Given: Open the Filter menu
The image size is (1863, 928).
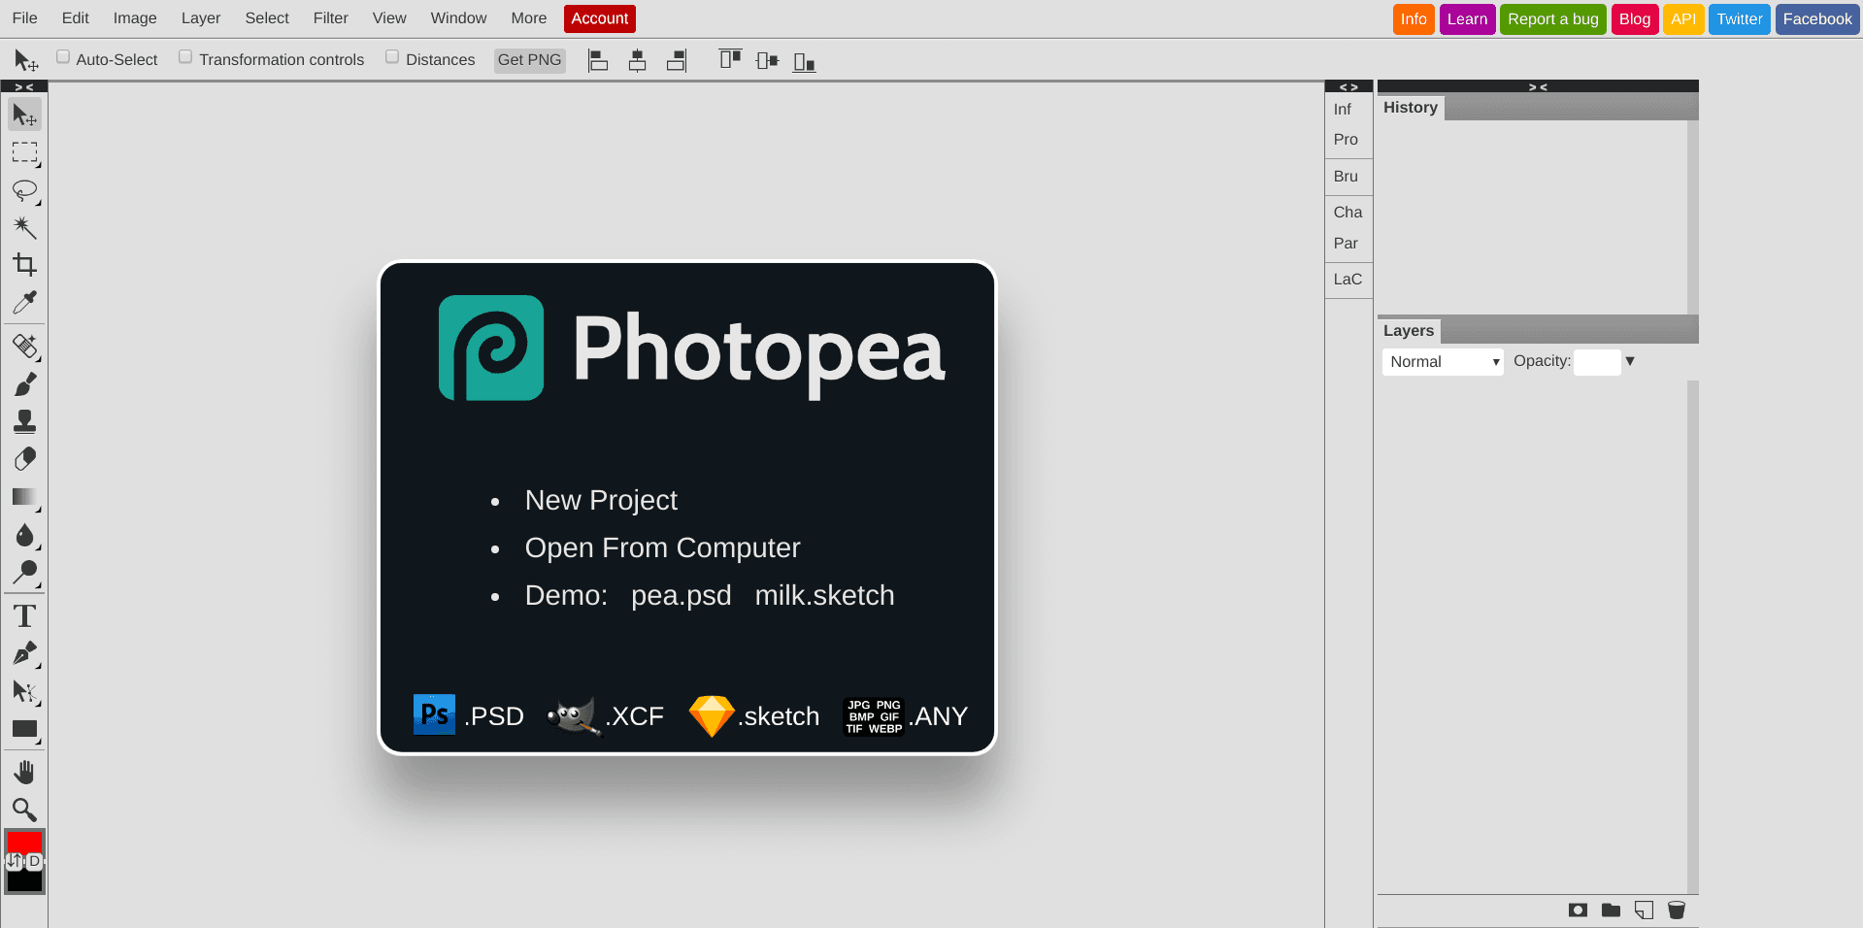Looking at the screenshot, I should click(x=331, y=18).
